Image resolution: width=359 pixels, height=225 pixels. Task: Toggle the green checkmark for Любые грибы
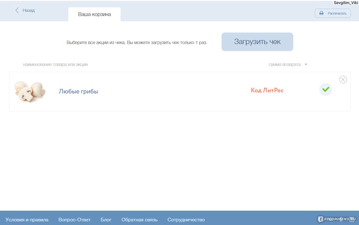point(326,89)
